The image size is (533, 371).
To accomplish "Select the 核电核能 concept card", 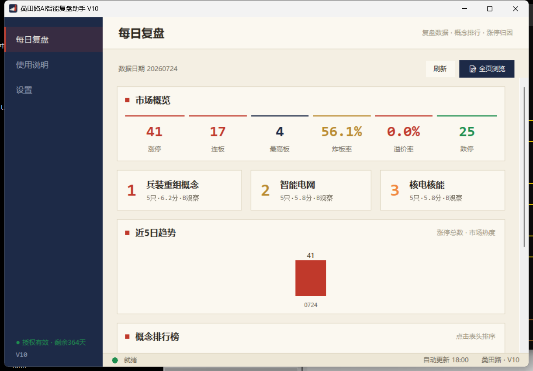I will tap(443, 190).
